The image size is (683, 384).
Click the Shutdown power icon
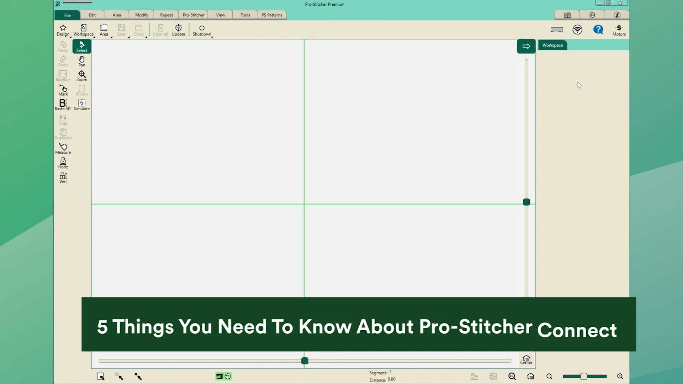pyautogui.click(x=202, y=30)
